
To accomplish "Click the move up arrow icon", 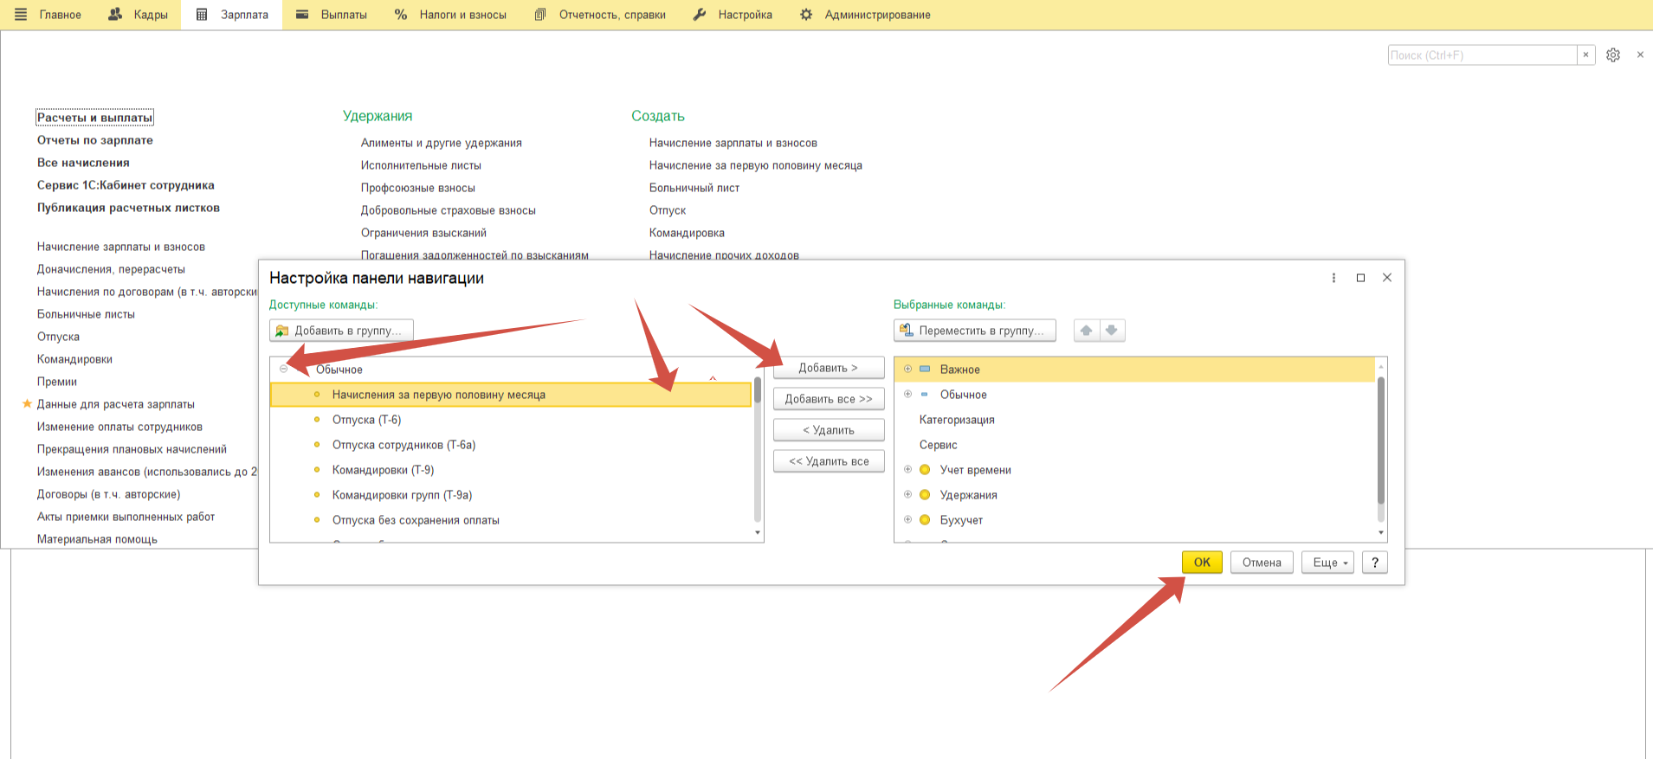I will click(1086, 331).
